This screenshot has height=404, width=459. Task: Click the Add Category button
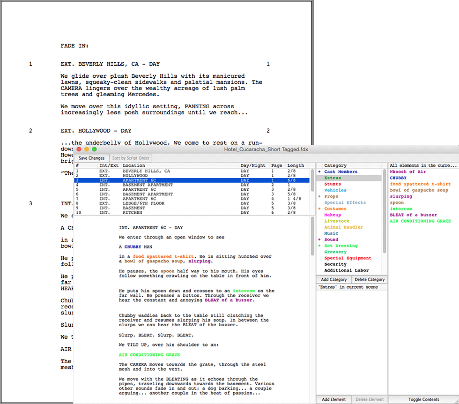point(333,279)
